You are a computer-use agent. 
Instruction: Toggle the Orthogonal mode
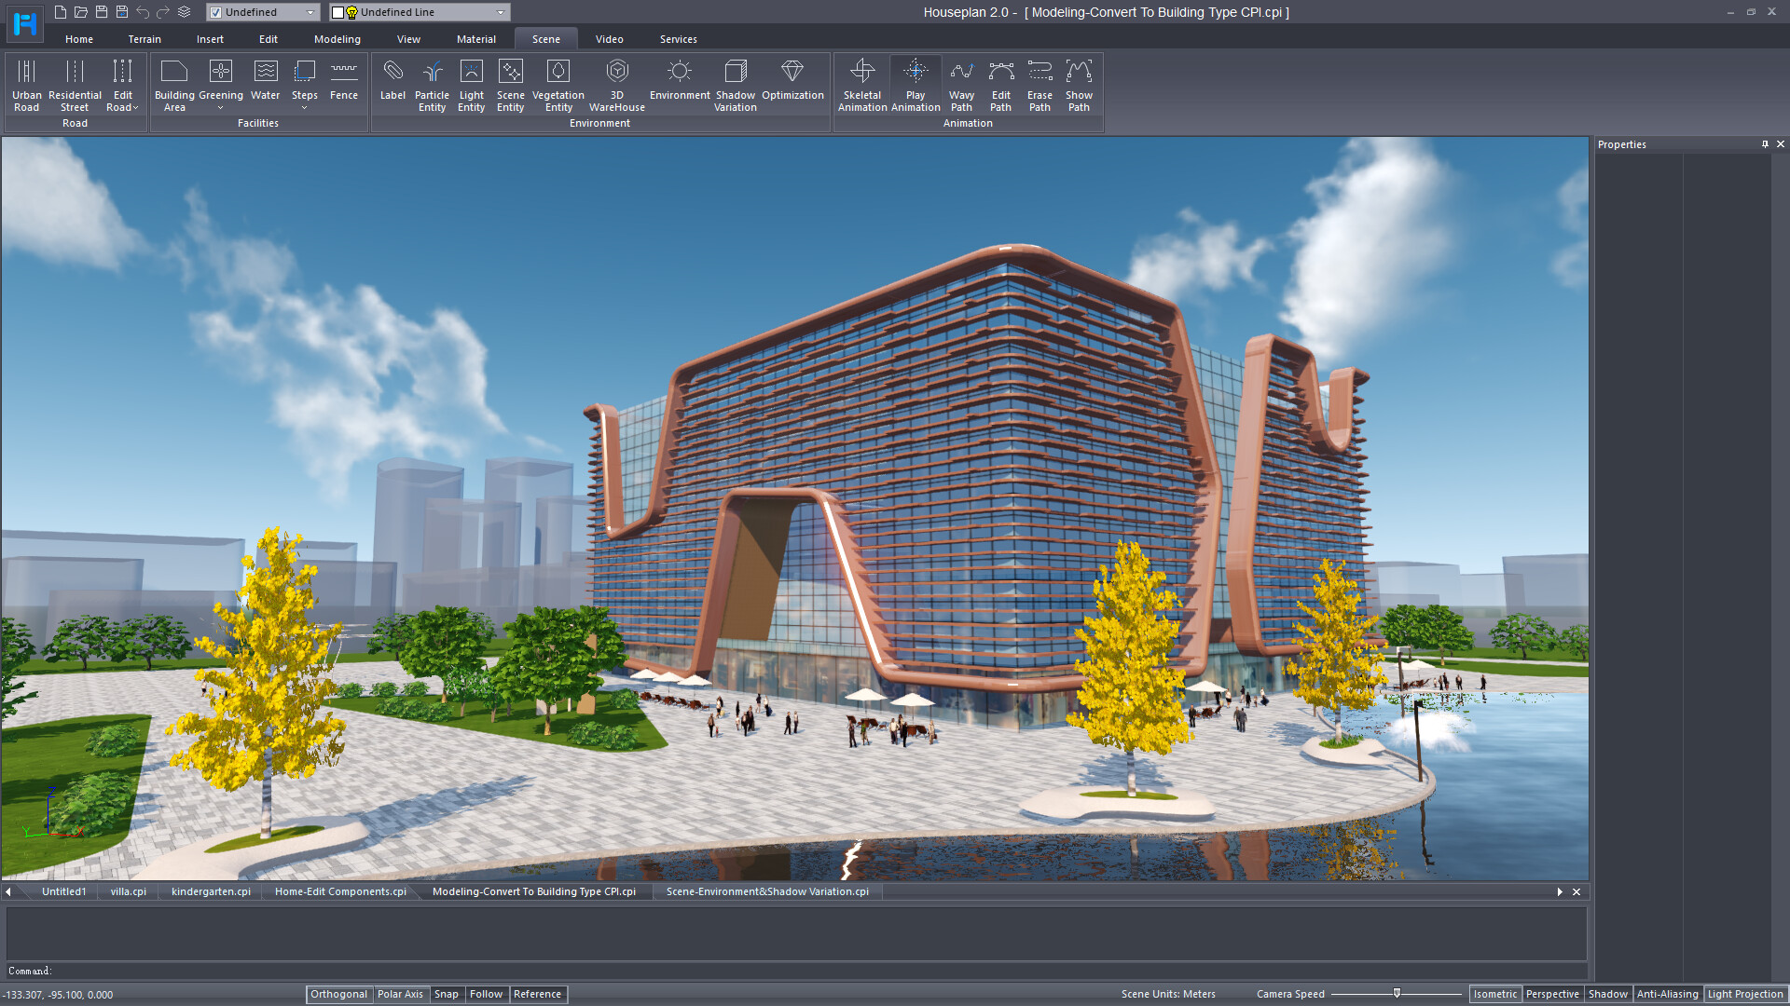click(x=338, y=994)
